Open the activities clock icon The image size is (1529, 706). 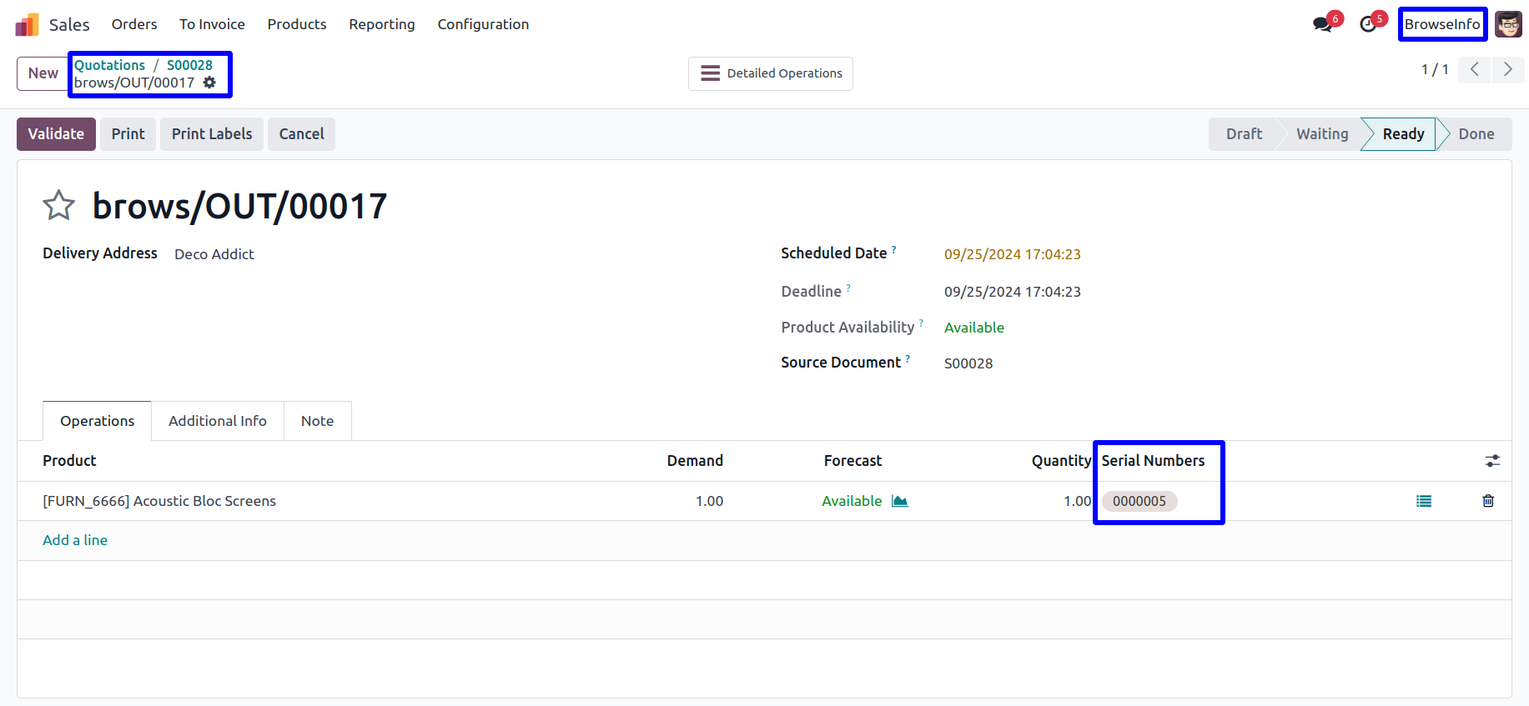click(1368, 24)
